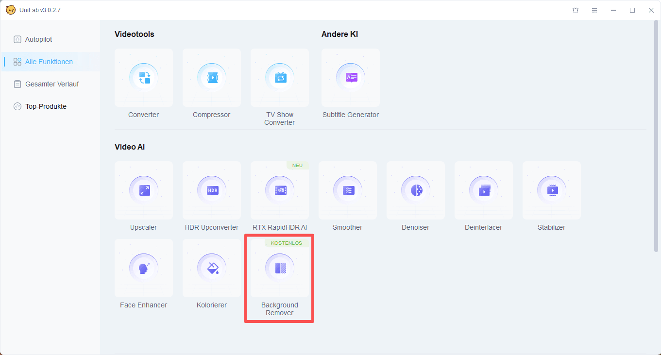
Task: Launch the Stabilizer tool
Action: (x=552, y=190)
